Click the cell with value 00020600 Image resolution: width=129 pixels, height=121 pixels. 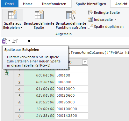click(72, 95)
